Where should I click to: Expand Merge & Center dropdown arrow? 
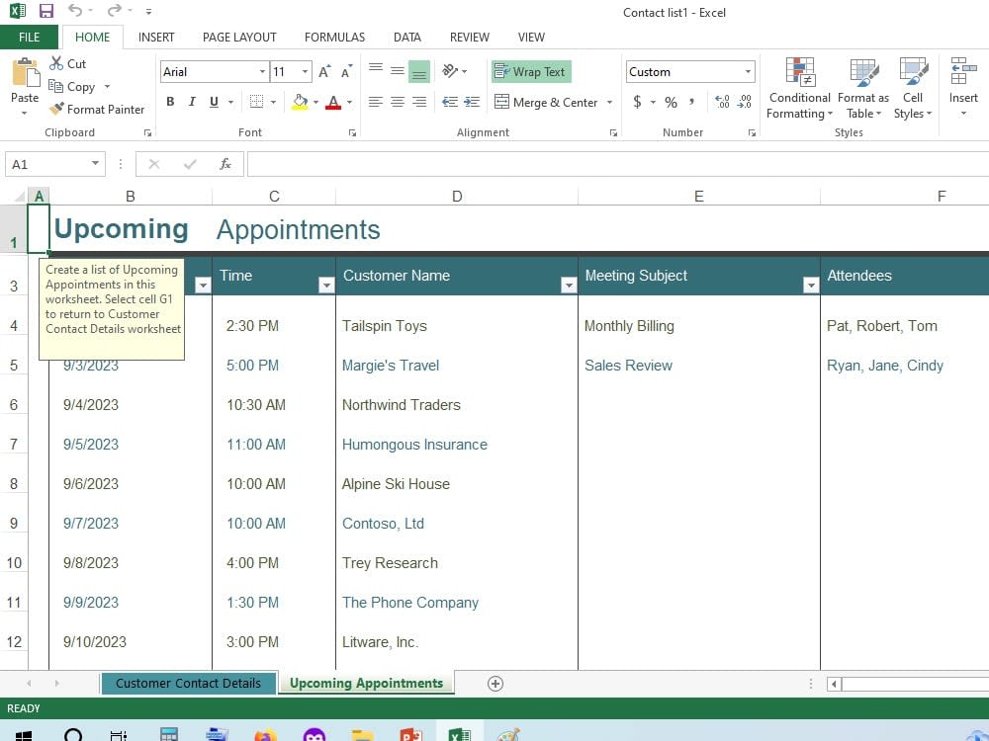[x=609, y=102]
